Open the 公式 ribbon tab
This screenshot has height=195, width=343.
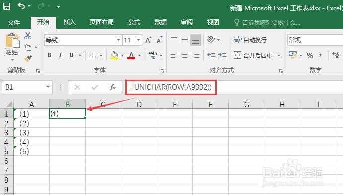tap(134, 22)
